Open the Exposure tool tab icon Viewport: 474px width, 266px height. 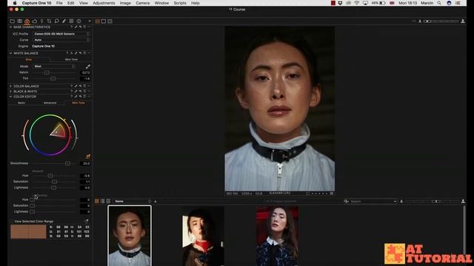point(35,21)
